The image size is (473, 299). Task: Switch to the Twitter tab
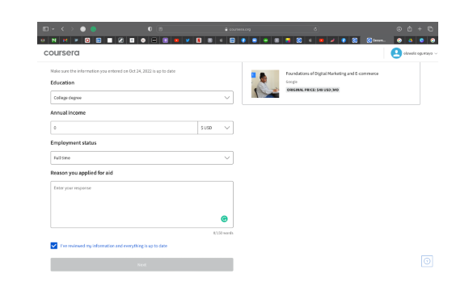(x=188, y=40)
